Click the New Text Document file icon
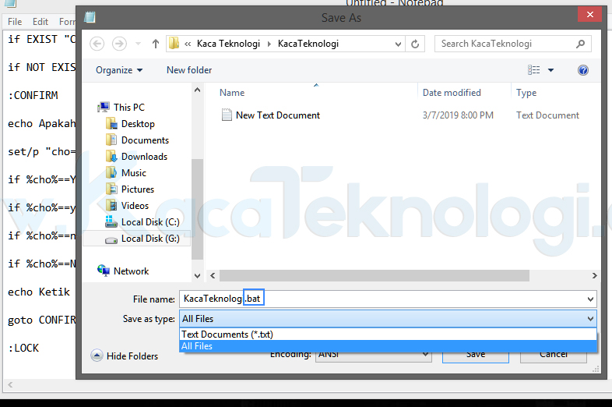Viewport: 612px width, 407px height. click(227, 115)
